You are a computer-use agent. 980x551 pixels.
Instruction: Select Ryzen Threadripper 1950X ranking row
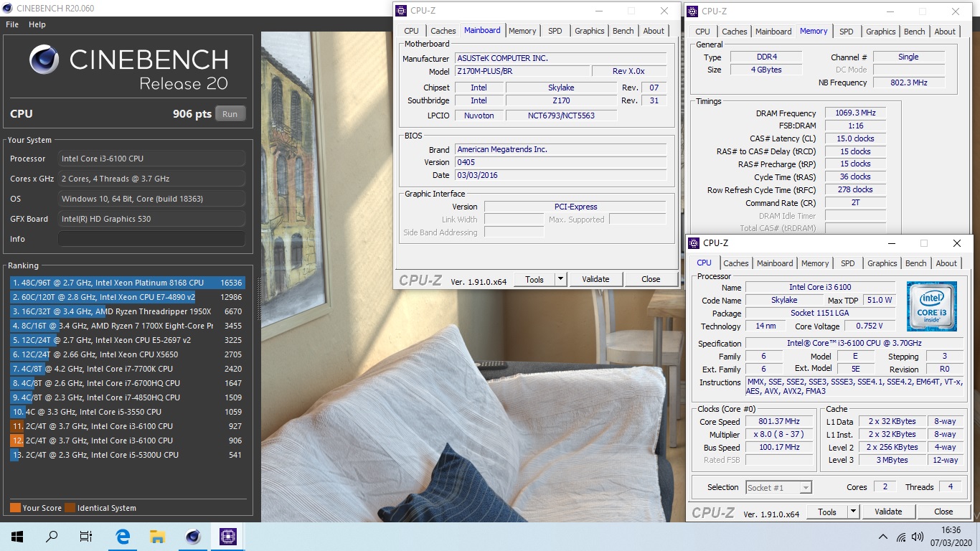[x=127, y=311]
